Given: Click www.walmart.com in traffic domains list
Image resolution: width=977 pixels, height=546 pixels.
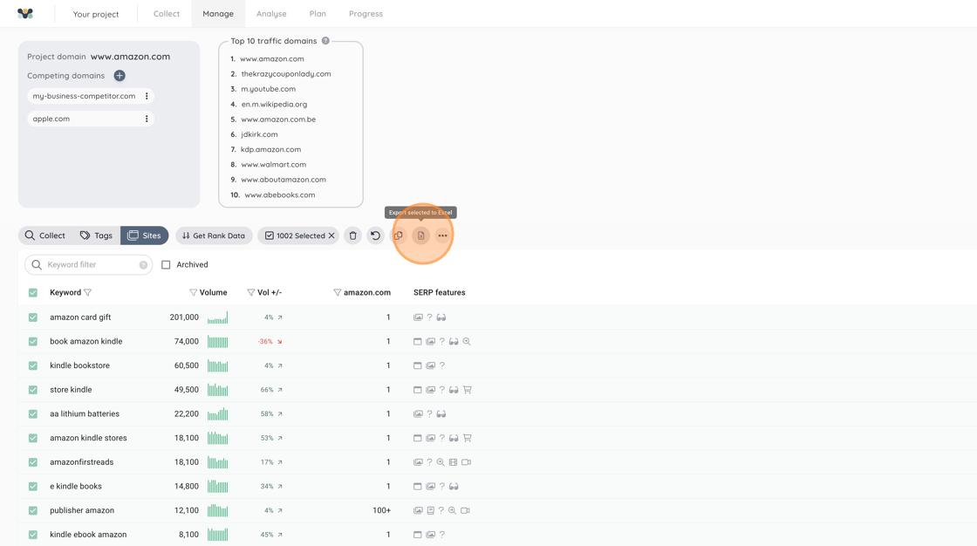Looking at the screenshot, I should tap(274, 165).
